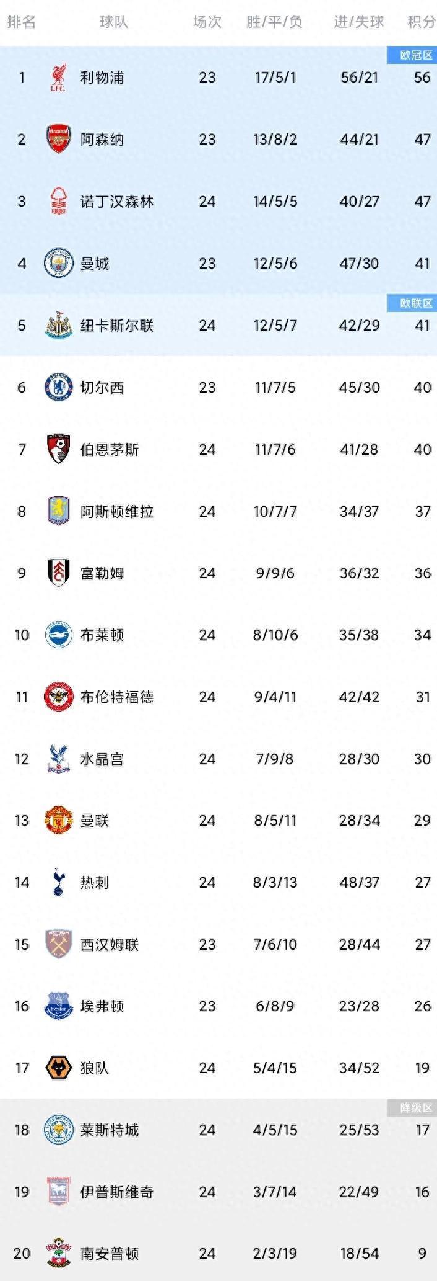Open the Chelsea club crest icon
The width and height of the screenshot is (437, 1281).
pyautogui.click(x=59, y=387)
